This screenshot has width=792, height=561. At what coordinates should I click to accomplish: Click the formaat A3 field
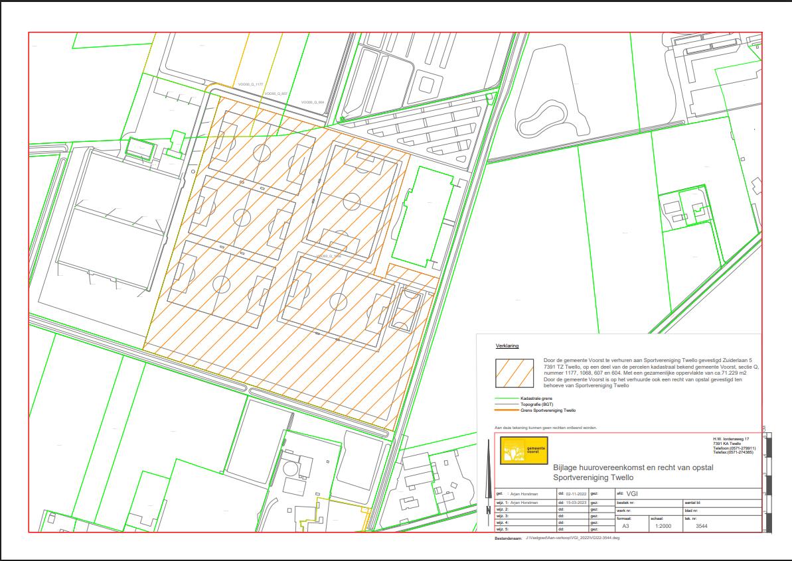tap(625, 525)
